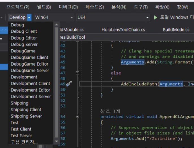
Task: Switch to the BuildMode.cs tab
Action: [x=176, y=30]
